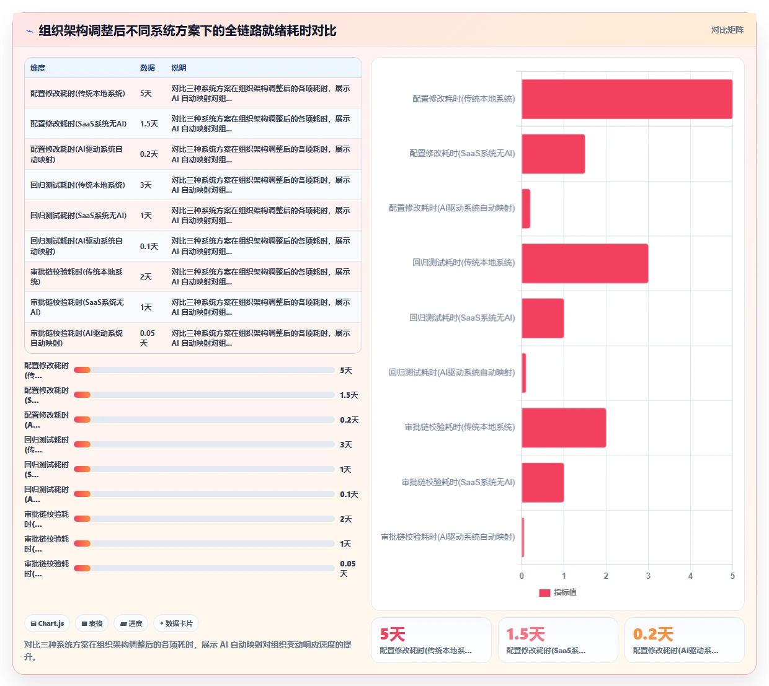Click chart bar 配置修改耗时(传统本地系统)
Viewport: 769px width, 686px height.
pos(627,99)
